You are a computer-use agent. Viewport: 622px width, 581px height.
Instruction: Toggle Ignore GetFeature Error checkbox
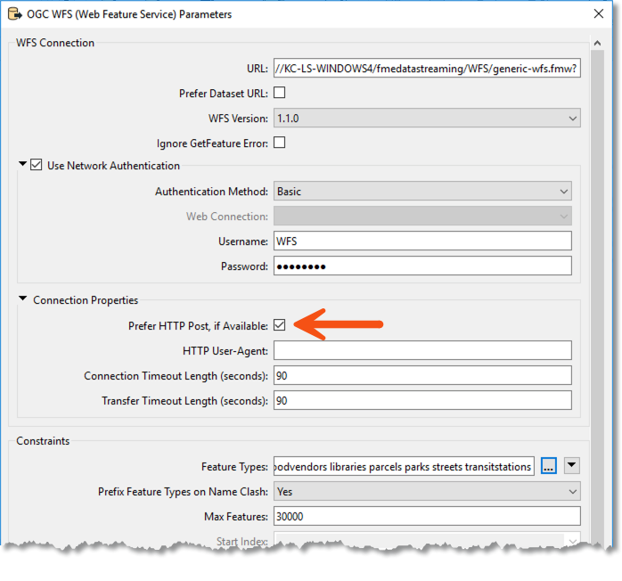point(279,143)
